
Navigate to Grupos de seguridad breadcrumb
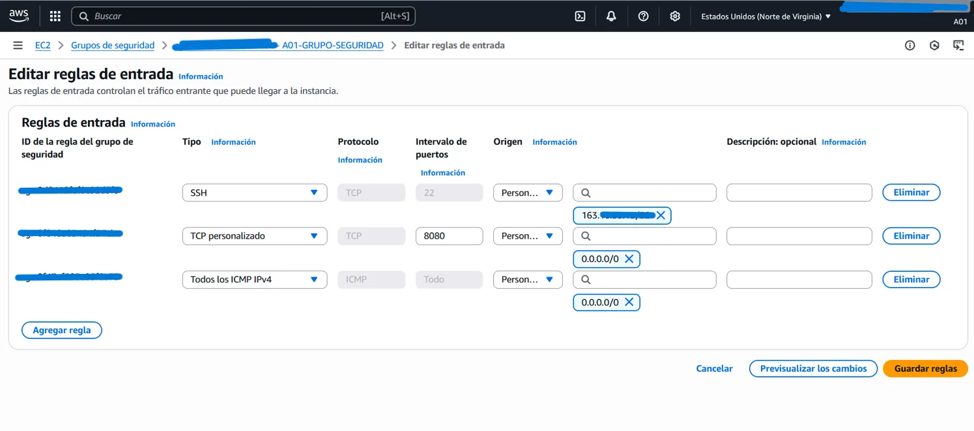point(113,45)
